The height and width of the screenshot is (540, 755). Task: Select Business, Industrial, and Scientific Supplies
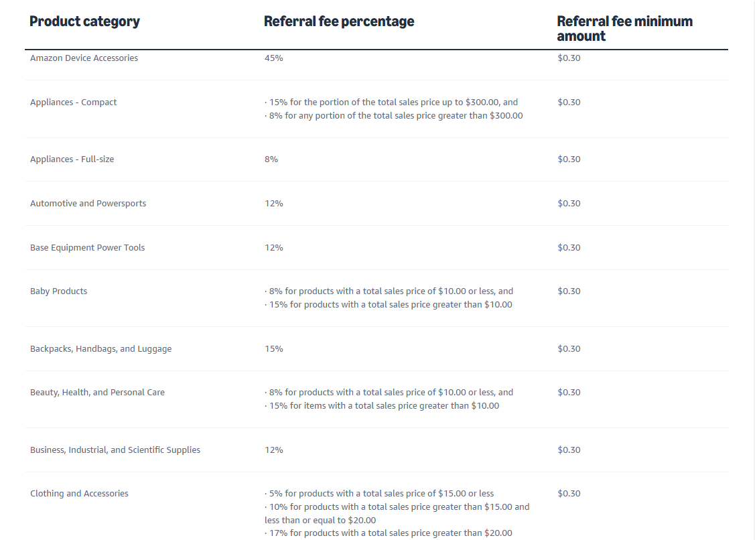115,450
